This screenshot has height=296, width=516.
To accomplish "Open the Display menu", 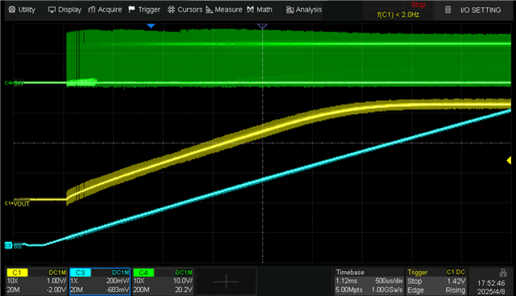I will point(64,10).
